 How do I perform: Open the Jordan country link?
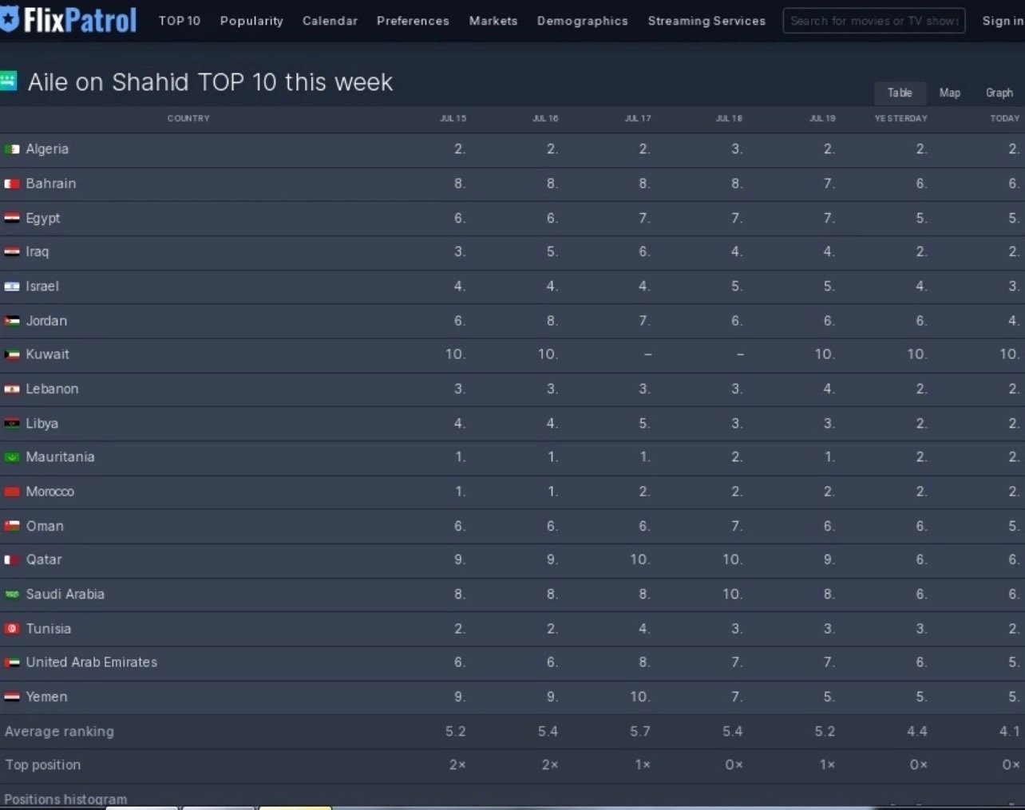[46, 321]
